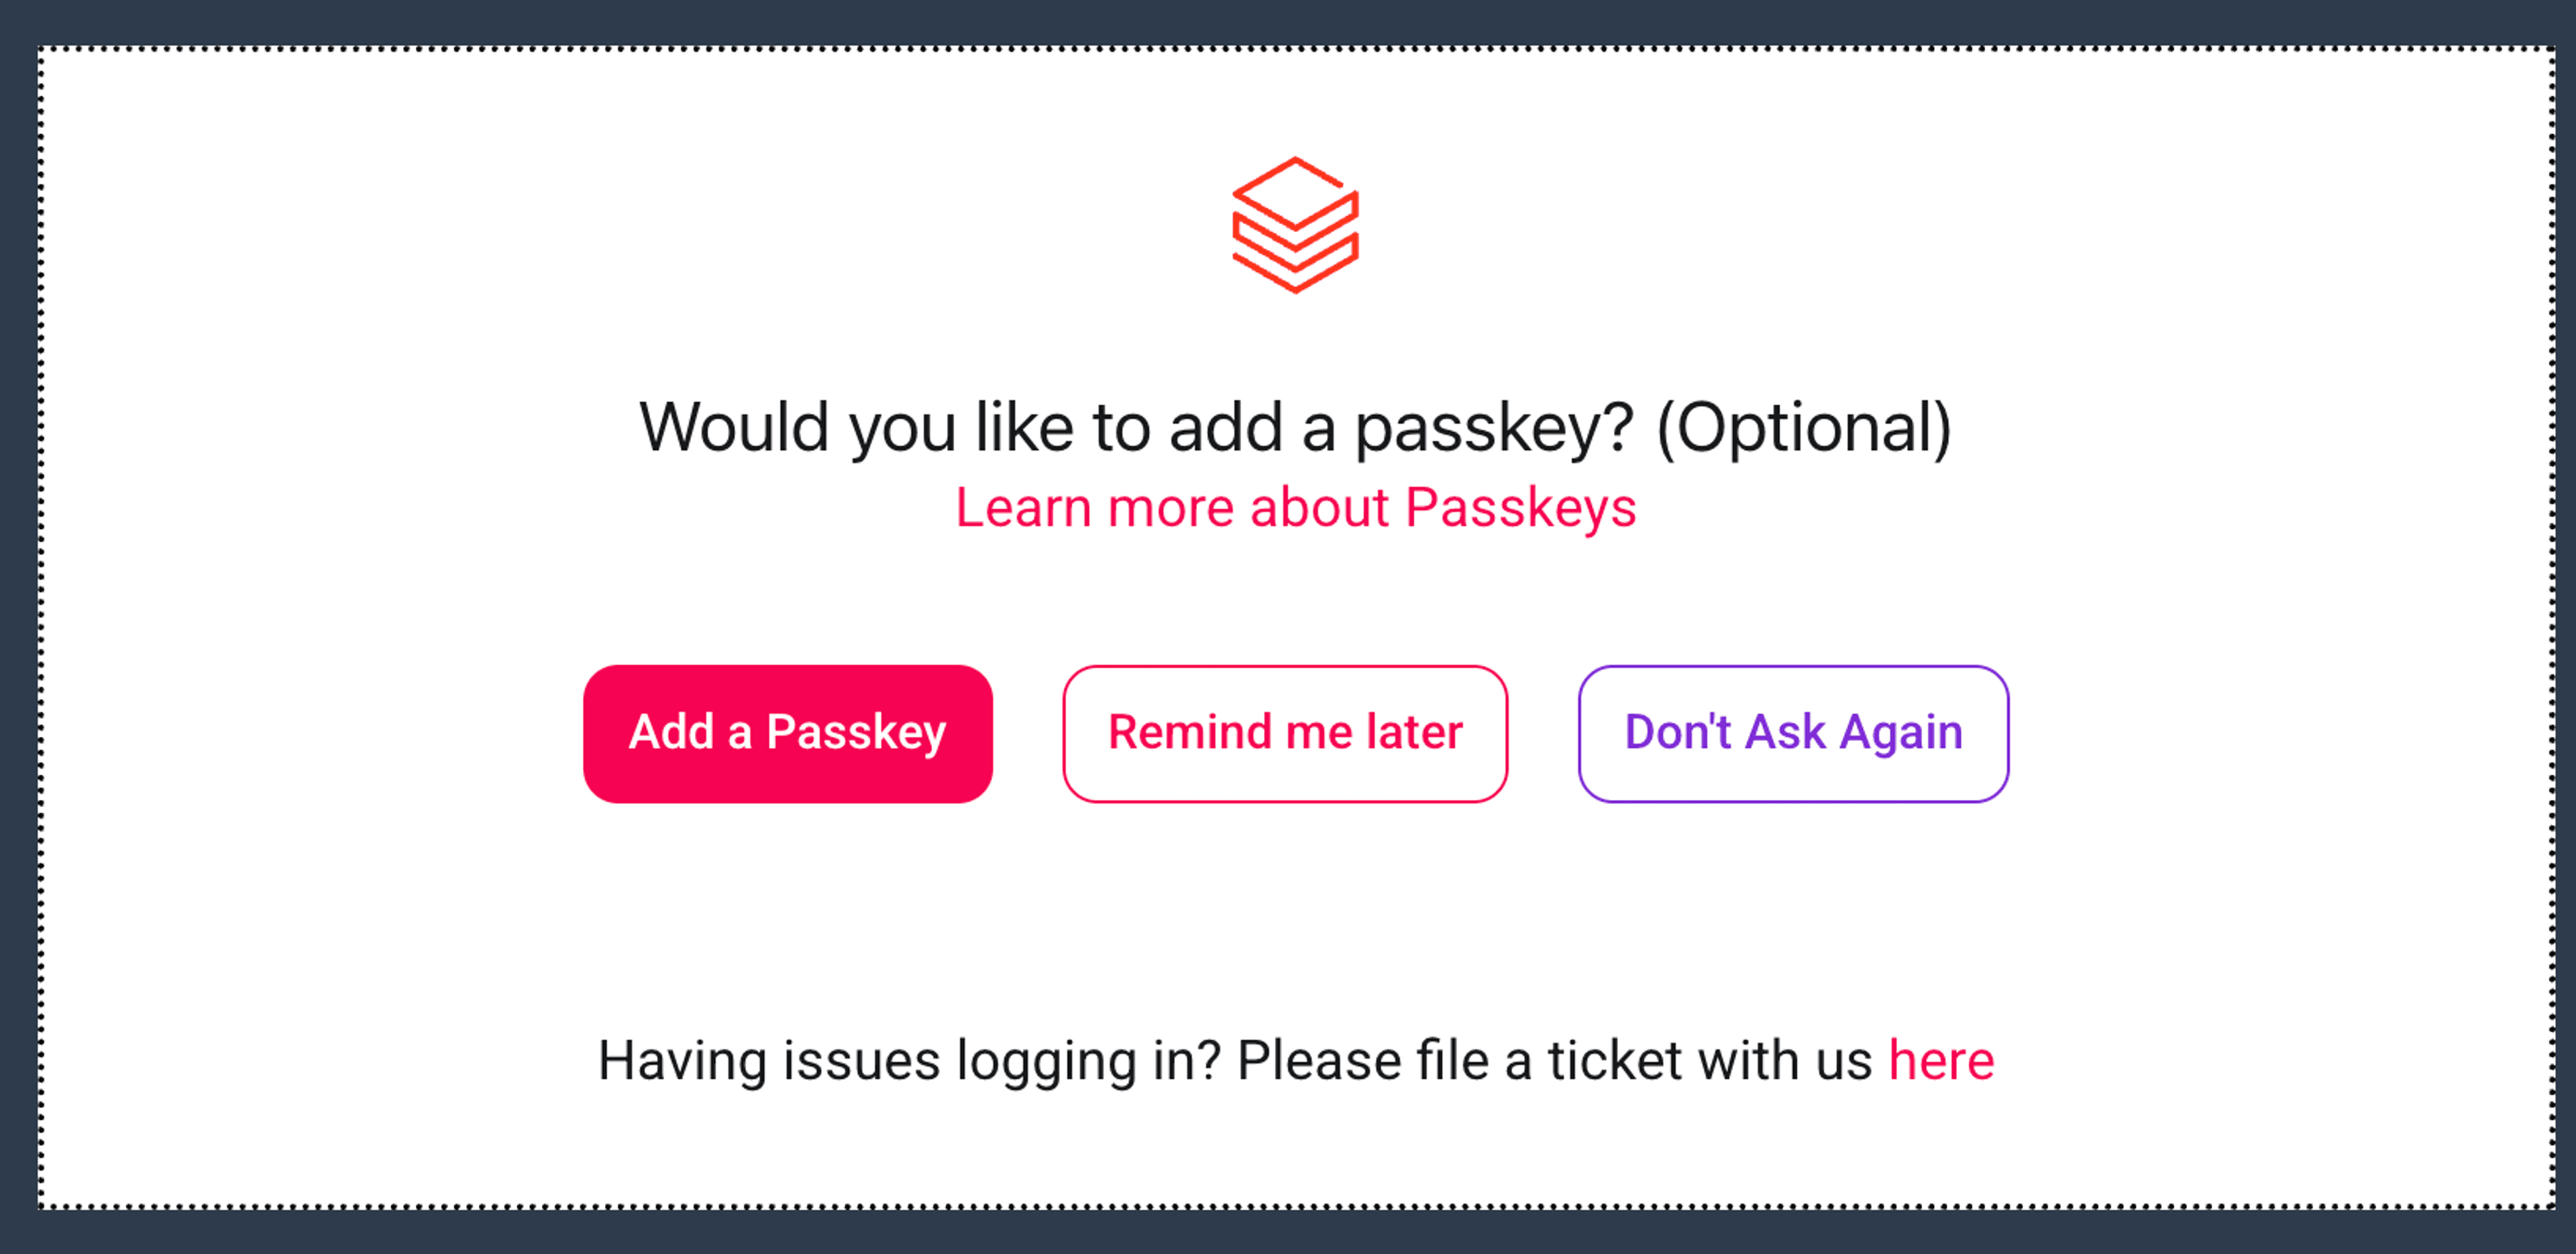Click the "Would you like to add a passkey?" heading
Image resolution: width=2576 pixels, height=1254 pixels.
[1135, 428]
